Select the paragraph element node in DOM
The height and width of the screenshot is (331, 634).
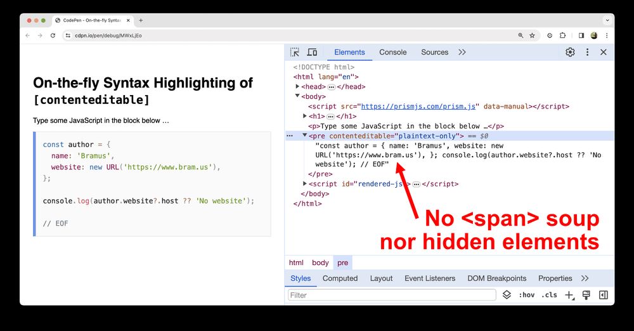[x=406, y=126]
